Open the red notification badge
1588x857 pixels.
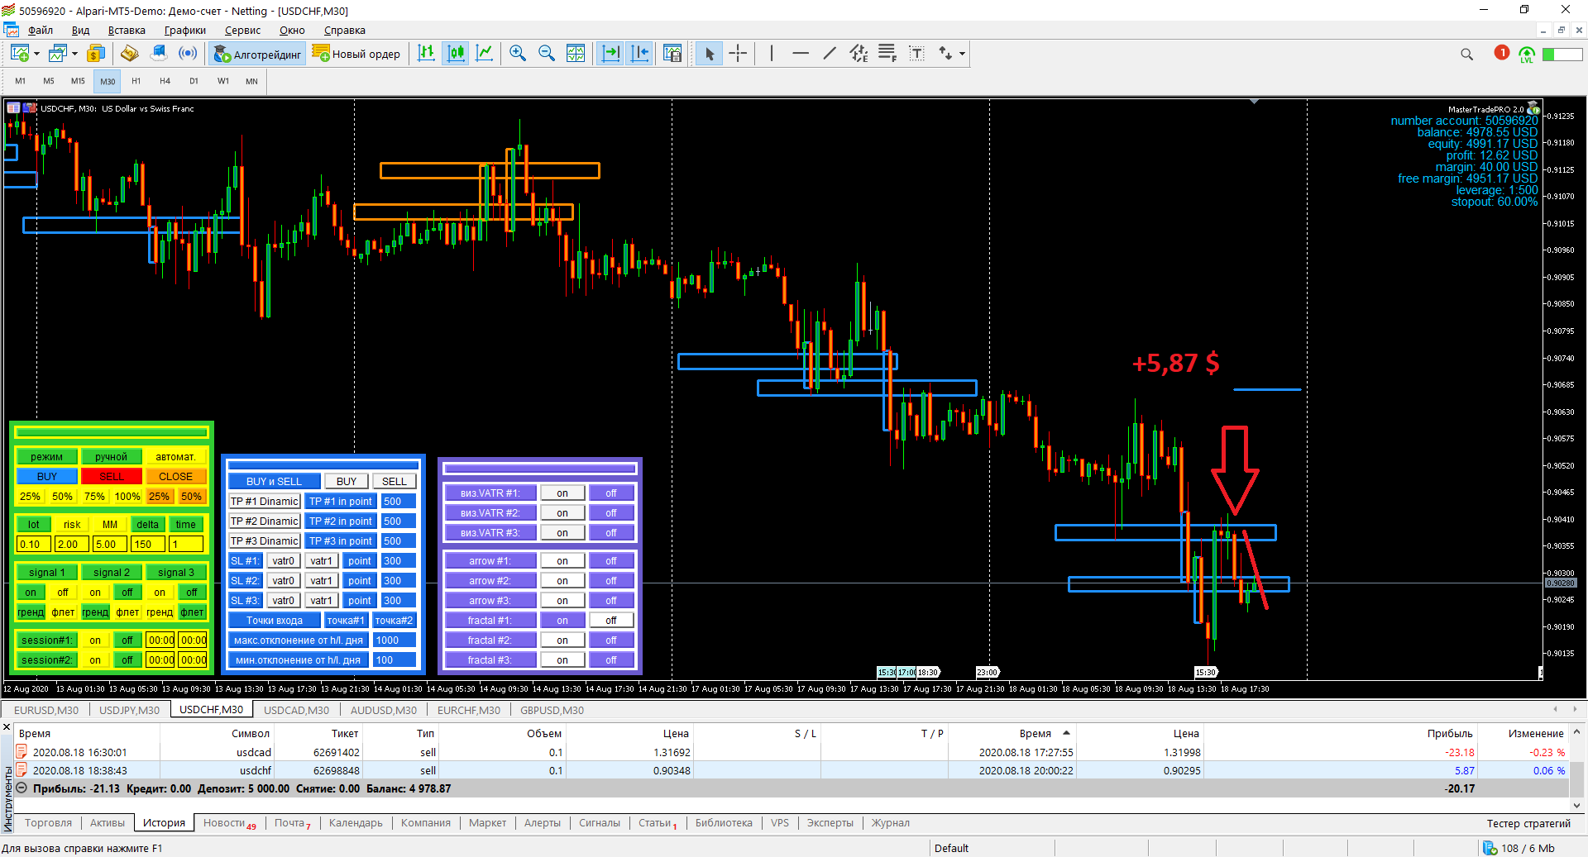[1502, 53]
